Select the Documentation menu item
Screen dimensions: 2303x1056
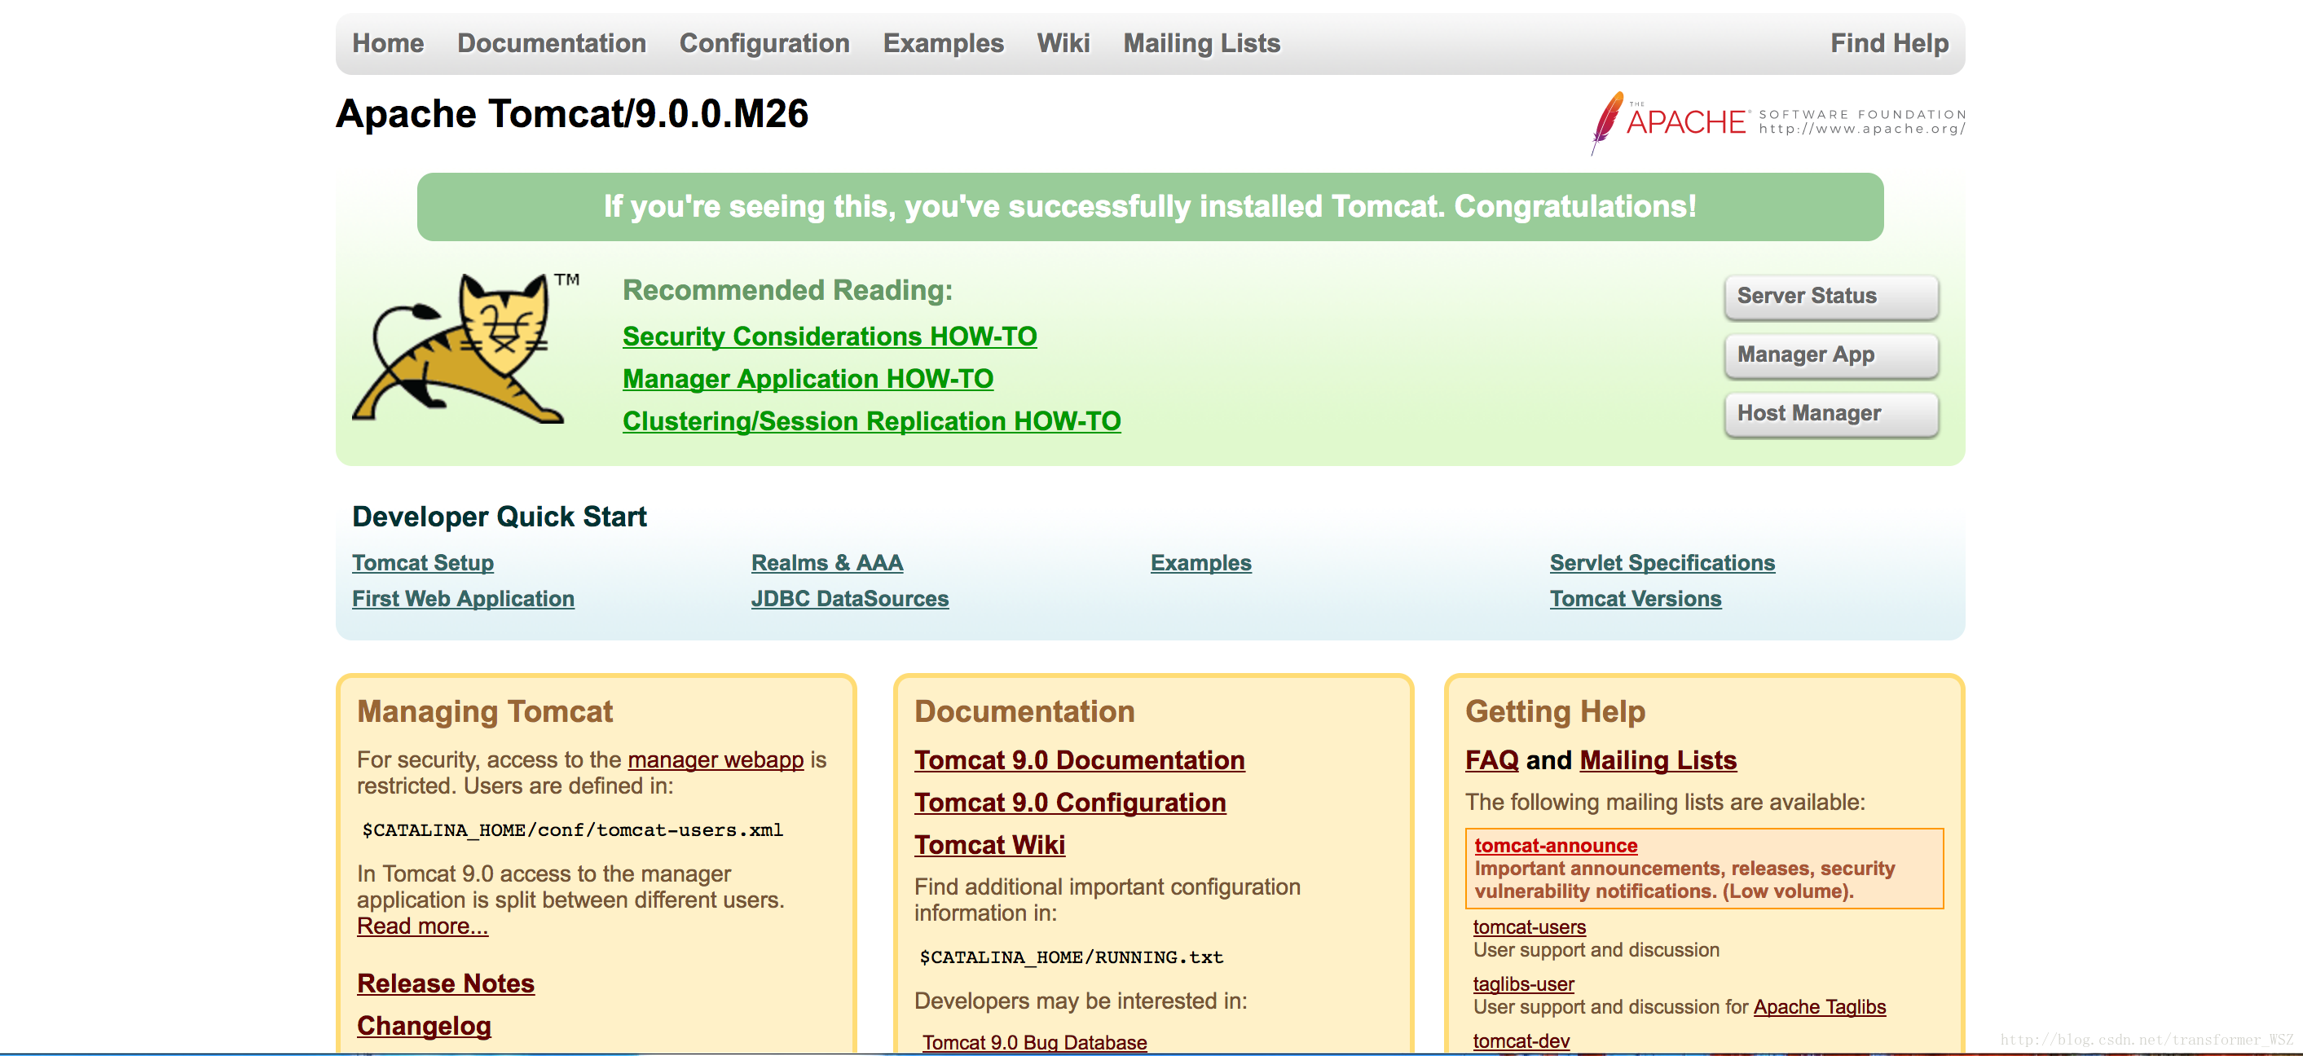tap(551, 40)
